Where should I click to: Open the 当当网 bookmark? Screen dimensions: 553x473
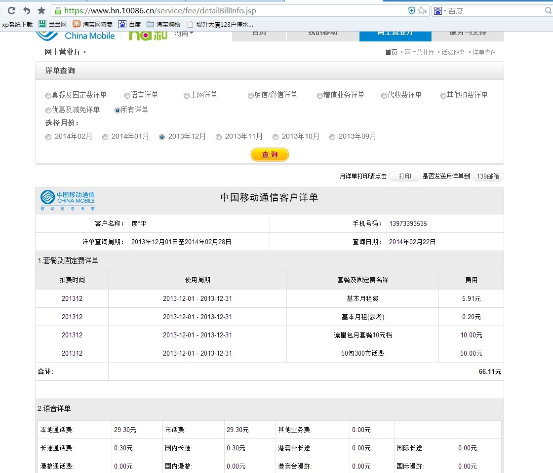coord(52,24)
